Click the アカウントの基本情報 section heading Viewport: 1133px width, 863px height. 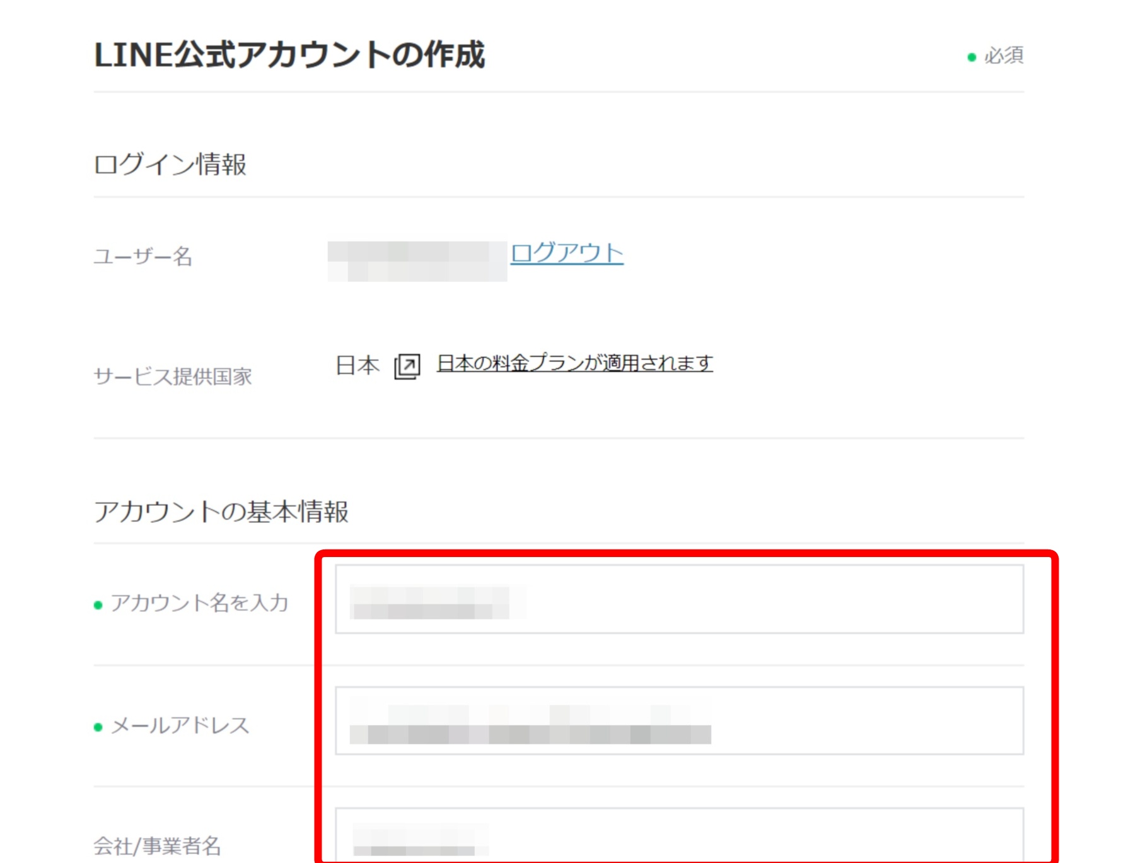tap(221, 511)
